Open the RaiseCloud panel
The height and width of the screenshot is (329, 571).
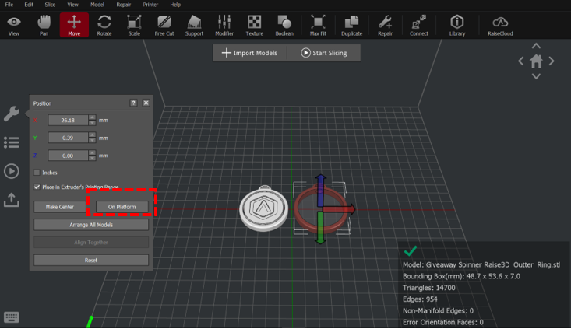tap(499, 24)
